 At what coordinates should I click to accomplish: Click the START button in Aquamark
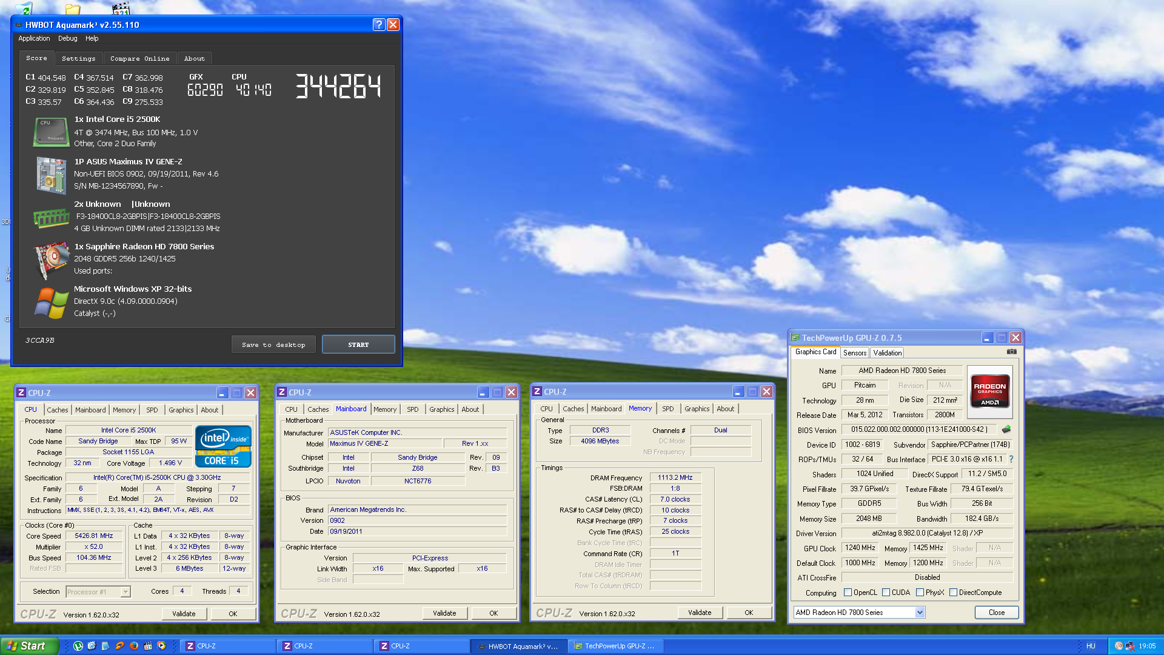pyautogui.click(x=358, y=344)
